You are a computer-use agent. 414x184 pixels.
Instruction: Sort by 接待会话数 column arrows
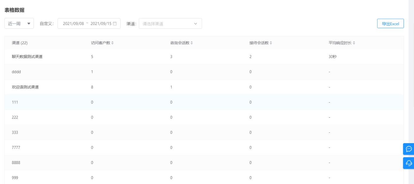click(271, 43)
